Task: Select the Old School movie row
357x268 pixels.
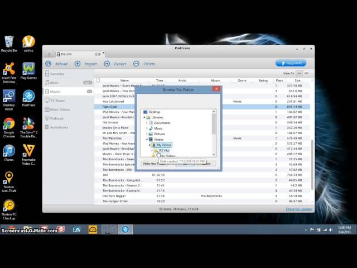Action: [x=202, y=122]
